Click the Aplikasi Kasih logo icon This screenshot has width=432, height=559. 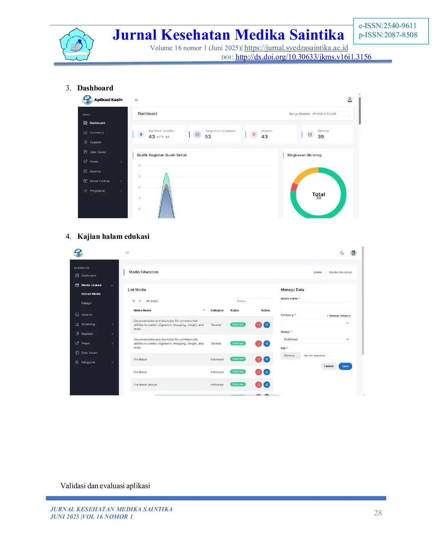[87, 100]
